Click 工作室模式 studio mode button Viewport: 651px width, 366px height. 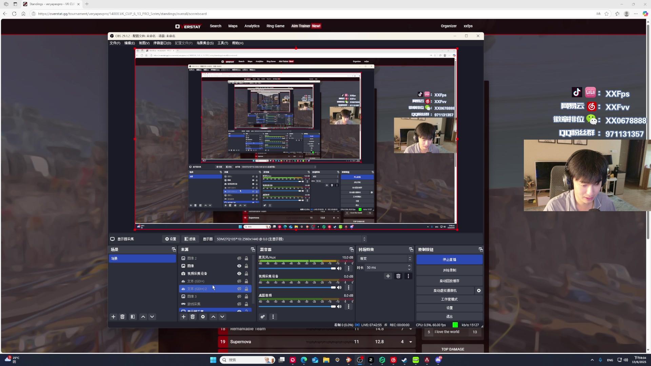(x=449, y=299)
